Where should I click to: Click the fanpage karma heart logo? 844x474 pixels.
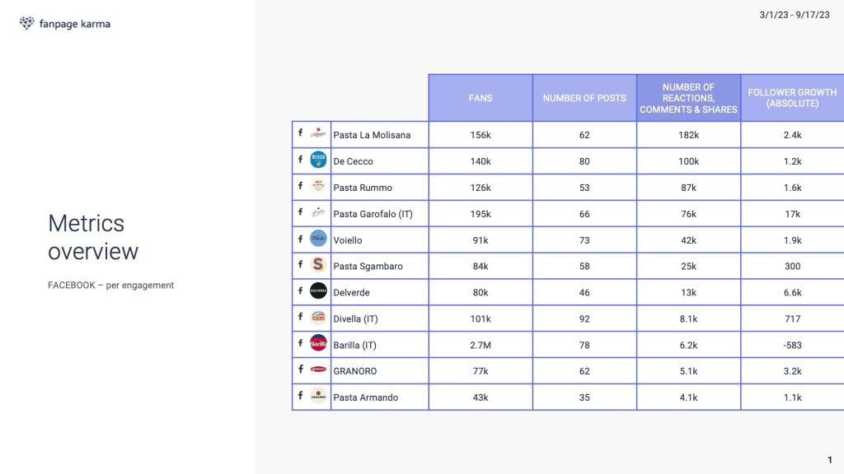(x=26, y=23)
